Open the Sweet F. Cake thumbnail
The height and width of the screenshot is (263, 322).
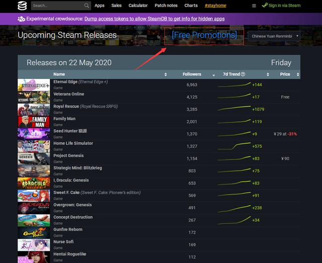pos(34,196)
